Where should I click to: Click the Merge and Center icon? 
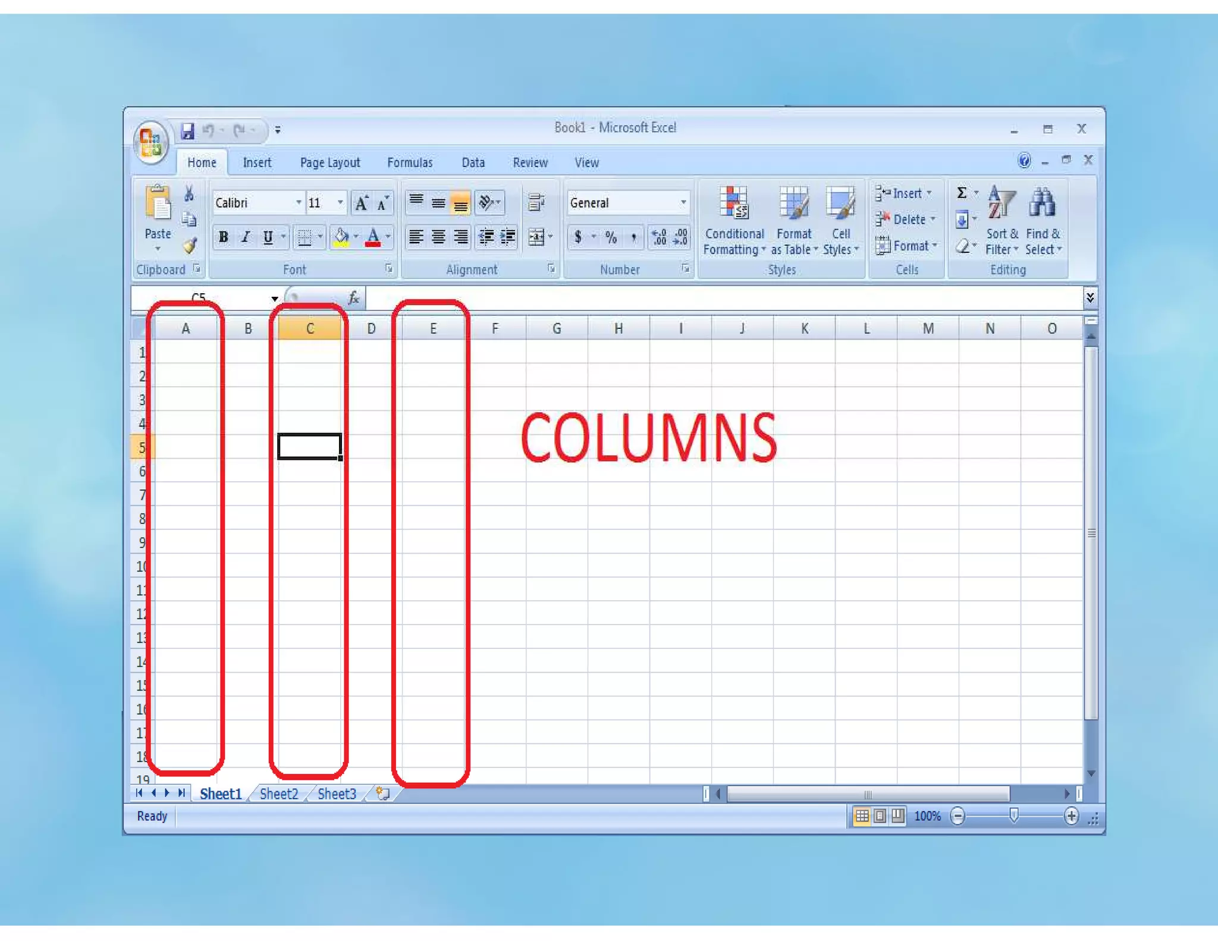[536, 237]
